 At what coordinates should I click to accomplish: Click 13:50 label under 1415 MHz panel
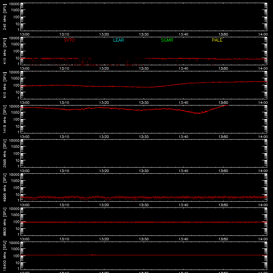(x=223, y=137)
